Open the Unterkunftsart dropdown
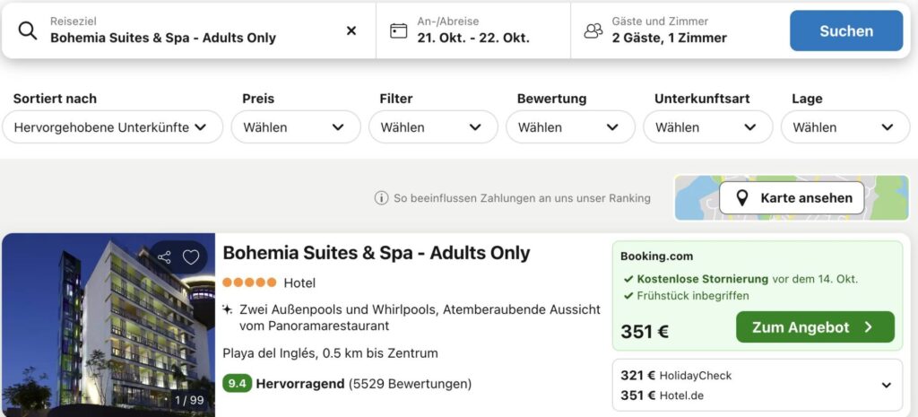This screenshot has width=918, height=417. point(708,127)
